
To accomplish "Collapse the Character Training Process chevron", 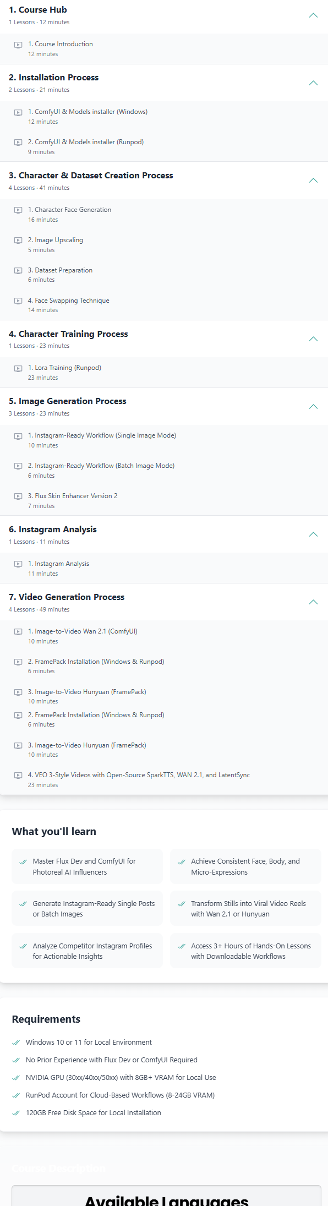I will tap(313, 339).
